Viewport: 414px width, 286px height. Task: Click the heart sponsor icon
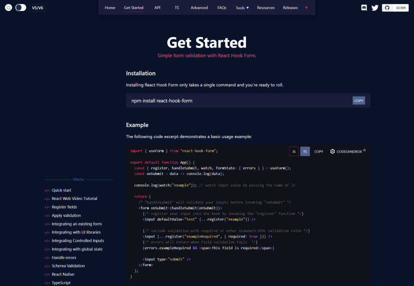point(306,7)
